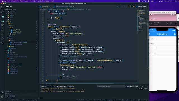Open Control Center in the menu bar
The image size is (179, 101).
coord(162,1)
